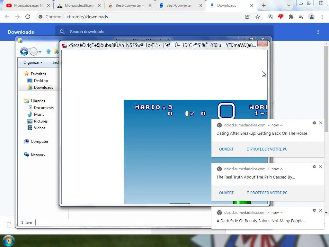Close the garbled-title Mario window

pos(262,44)
